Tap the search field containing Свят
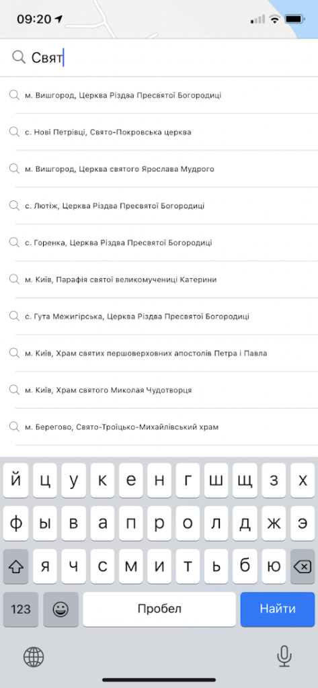This screenshot has height=688, width=318. [159, 58]
